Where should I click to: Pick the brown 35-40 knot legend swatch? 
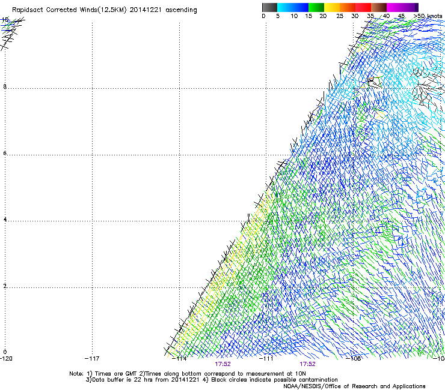379,7
